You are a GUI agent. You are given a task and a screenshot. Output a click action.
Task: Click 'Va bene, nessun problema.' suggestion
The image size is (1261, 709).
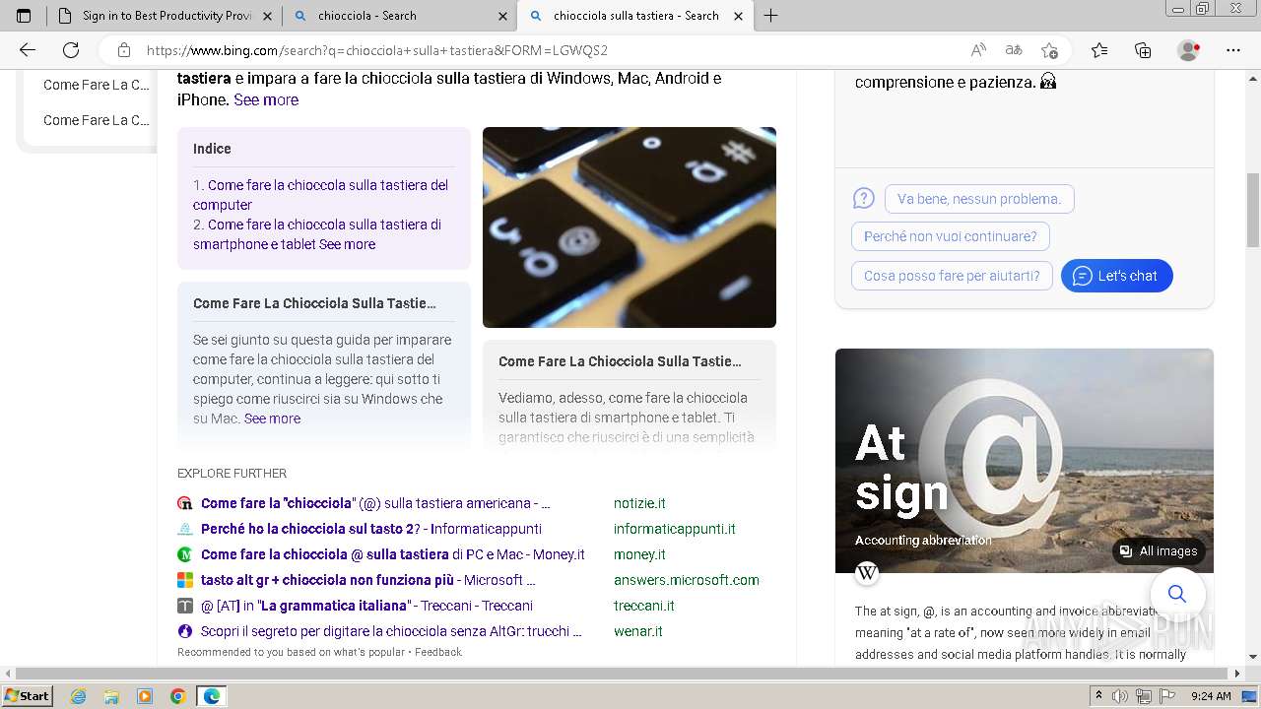pyautogui.click(x=979, y=199)
